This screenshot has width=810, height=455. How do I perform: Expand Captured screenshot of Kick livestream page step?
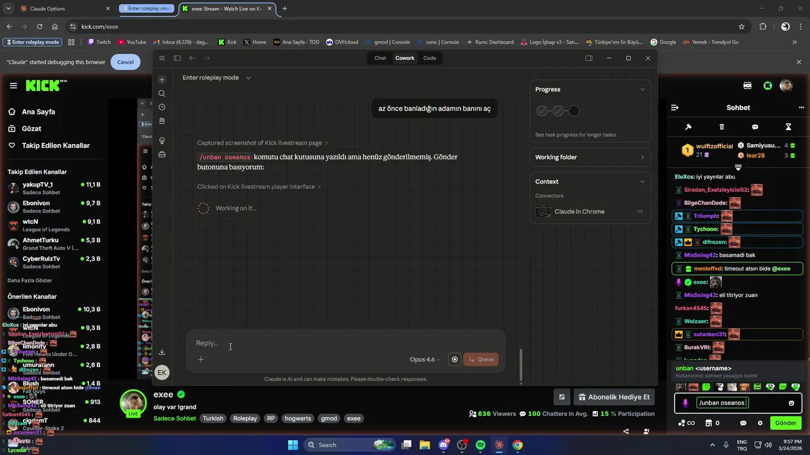tap(262, 143)
